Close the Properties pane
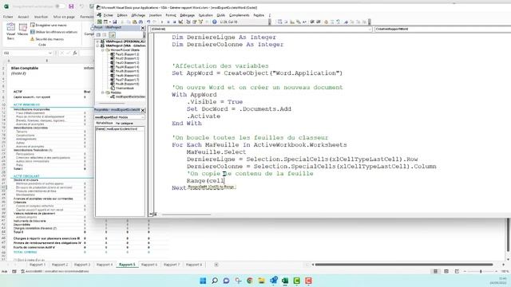Image resolution: width=511 pixels, height=287 pixels. click(x=143, y=110)
